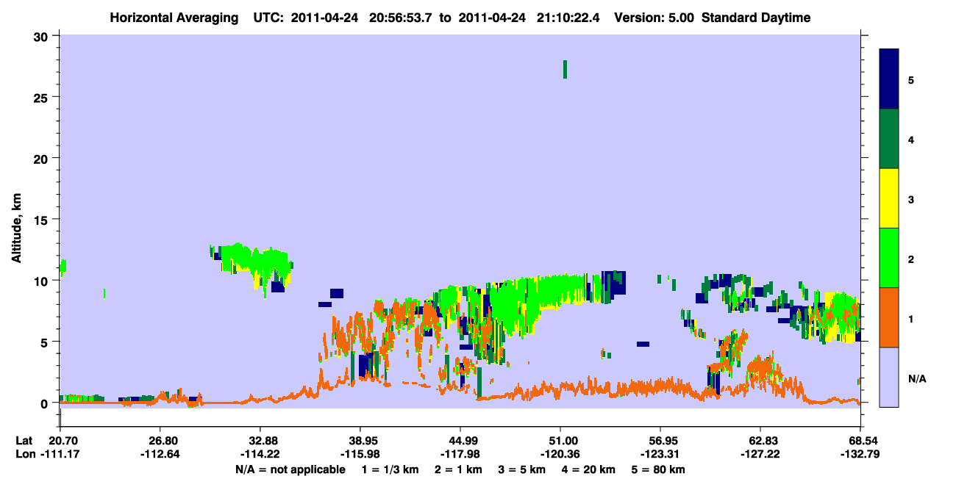Click longitude value '-132.79'
956x490 pixels.
(x=860, y=454)
